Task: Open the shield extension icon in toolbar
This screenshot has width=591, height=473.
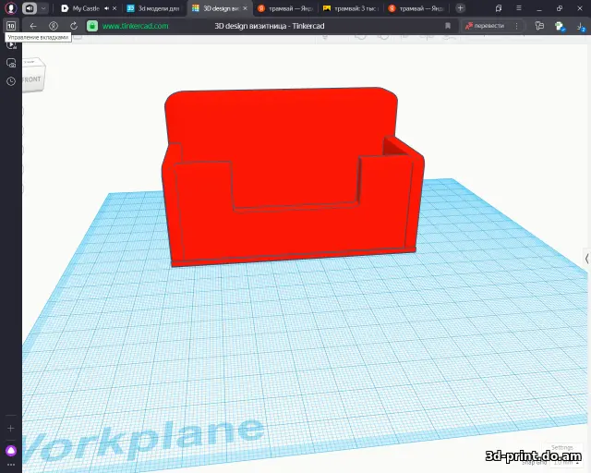Action: click(x=561, y=26)
